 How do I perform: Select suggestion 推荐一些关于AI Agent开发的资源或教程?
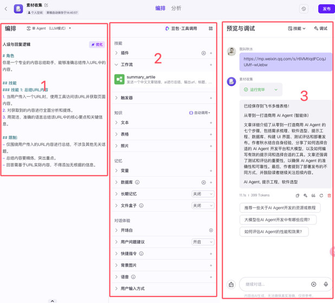280,208
